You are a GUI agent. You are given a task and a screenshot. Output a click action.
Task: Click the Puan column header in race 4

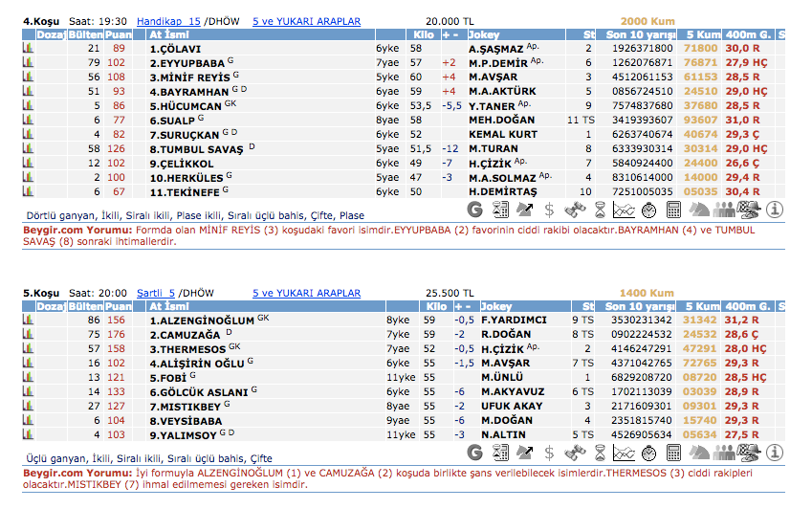point(119,34)
